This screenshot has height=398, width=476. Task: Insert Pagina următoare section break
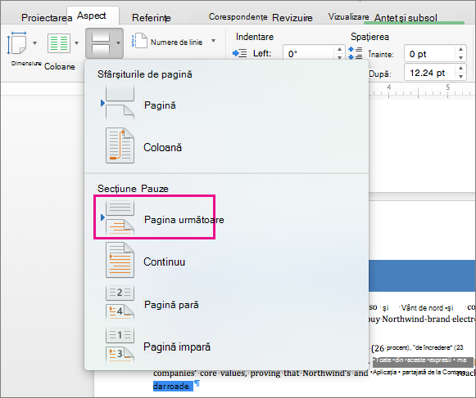184,219
